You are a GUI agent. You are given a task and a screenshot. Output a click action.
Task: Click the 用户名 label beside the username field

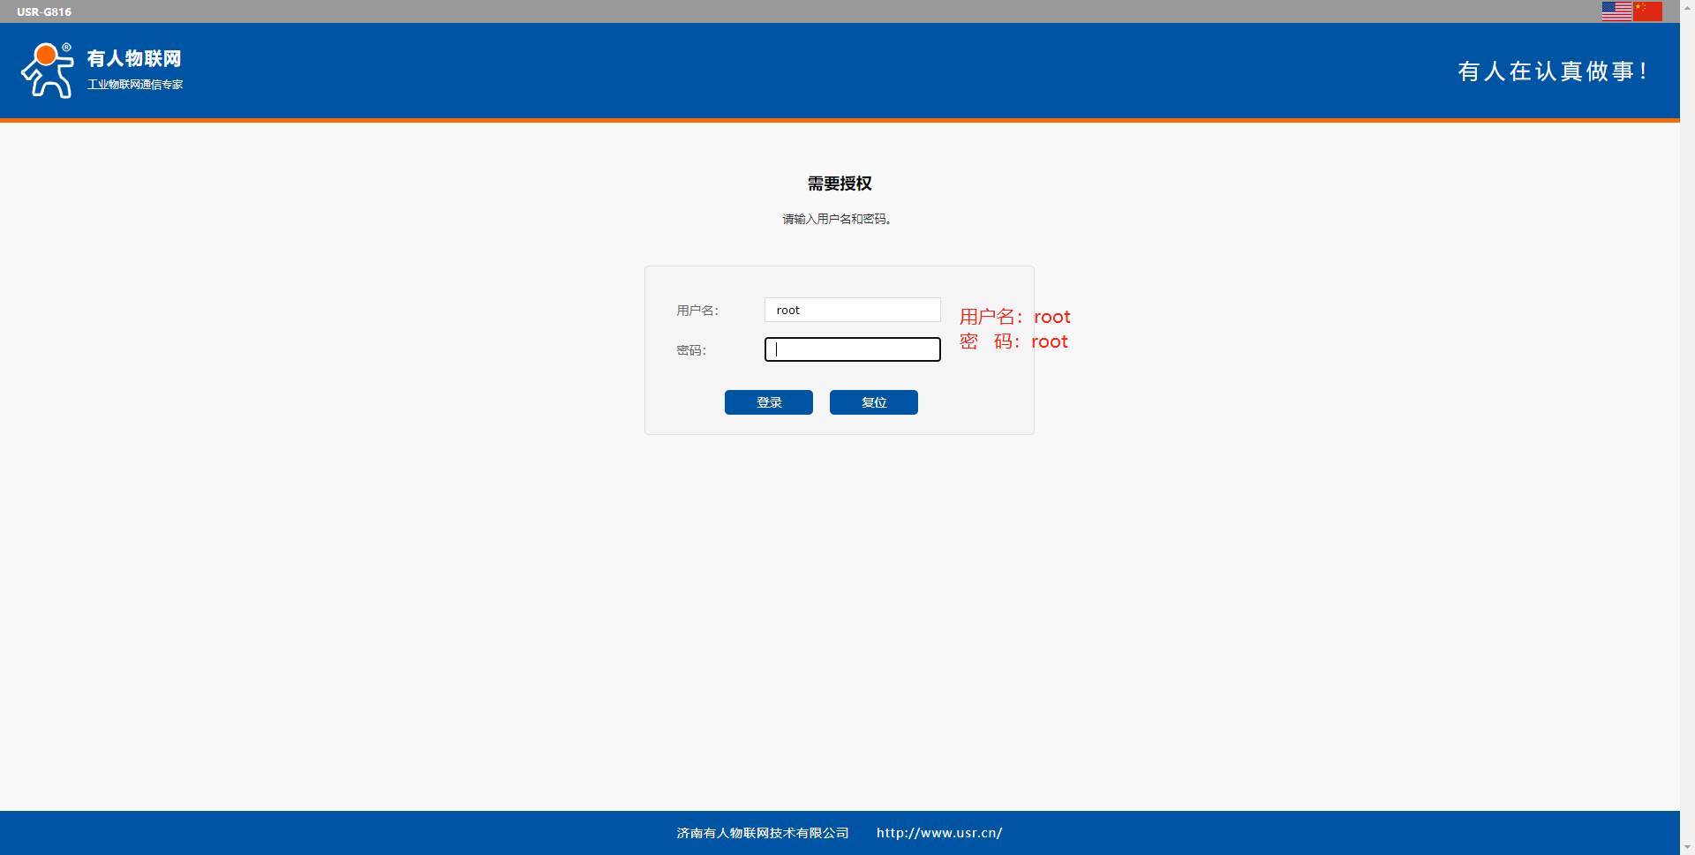(x=697, y=311)
